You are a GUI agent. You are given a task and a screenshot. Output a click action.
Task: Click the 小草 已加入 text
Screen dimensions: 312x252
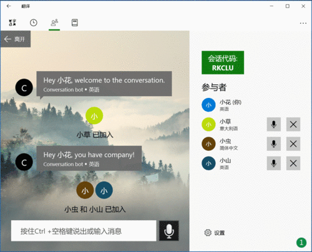(x=95, y=135)
